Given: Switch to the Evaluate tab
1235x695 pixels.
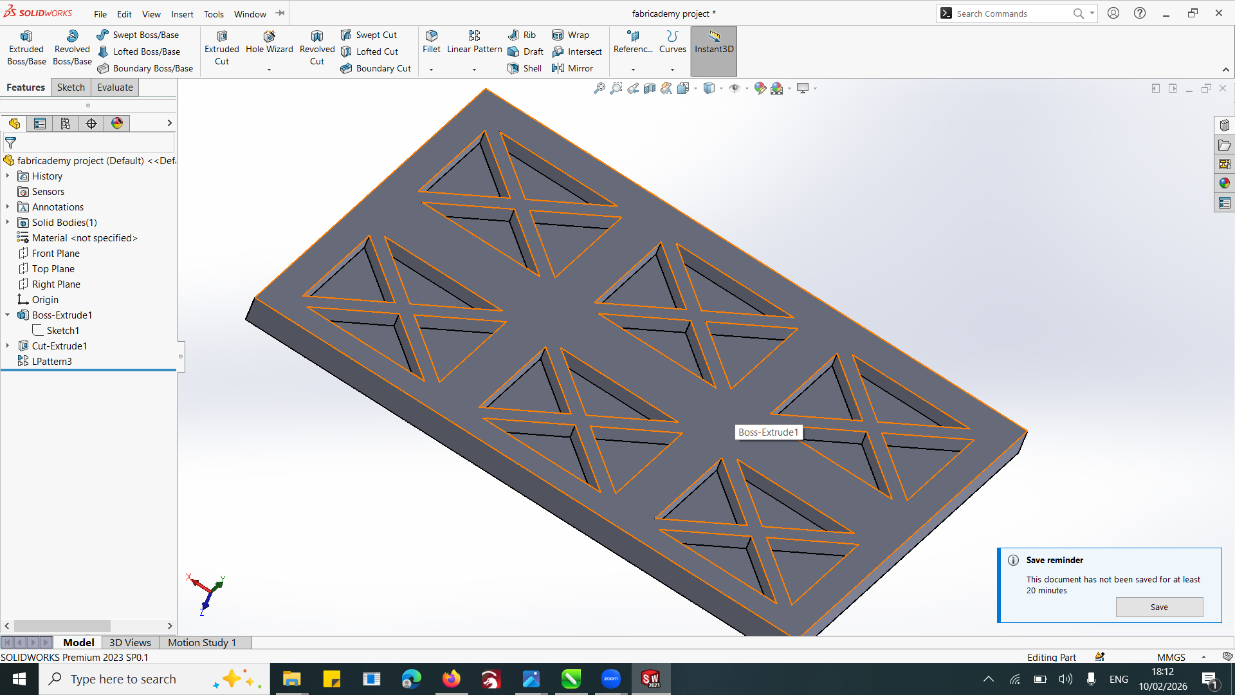Looking at the screenshot, I should click(x=114, y=88).
